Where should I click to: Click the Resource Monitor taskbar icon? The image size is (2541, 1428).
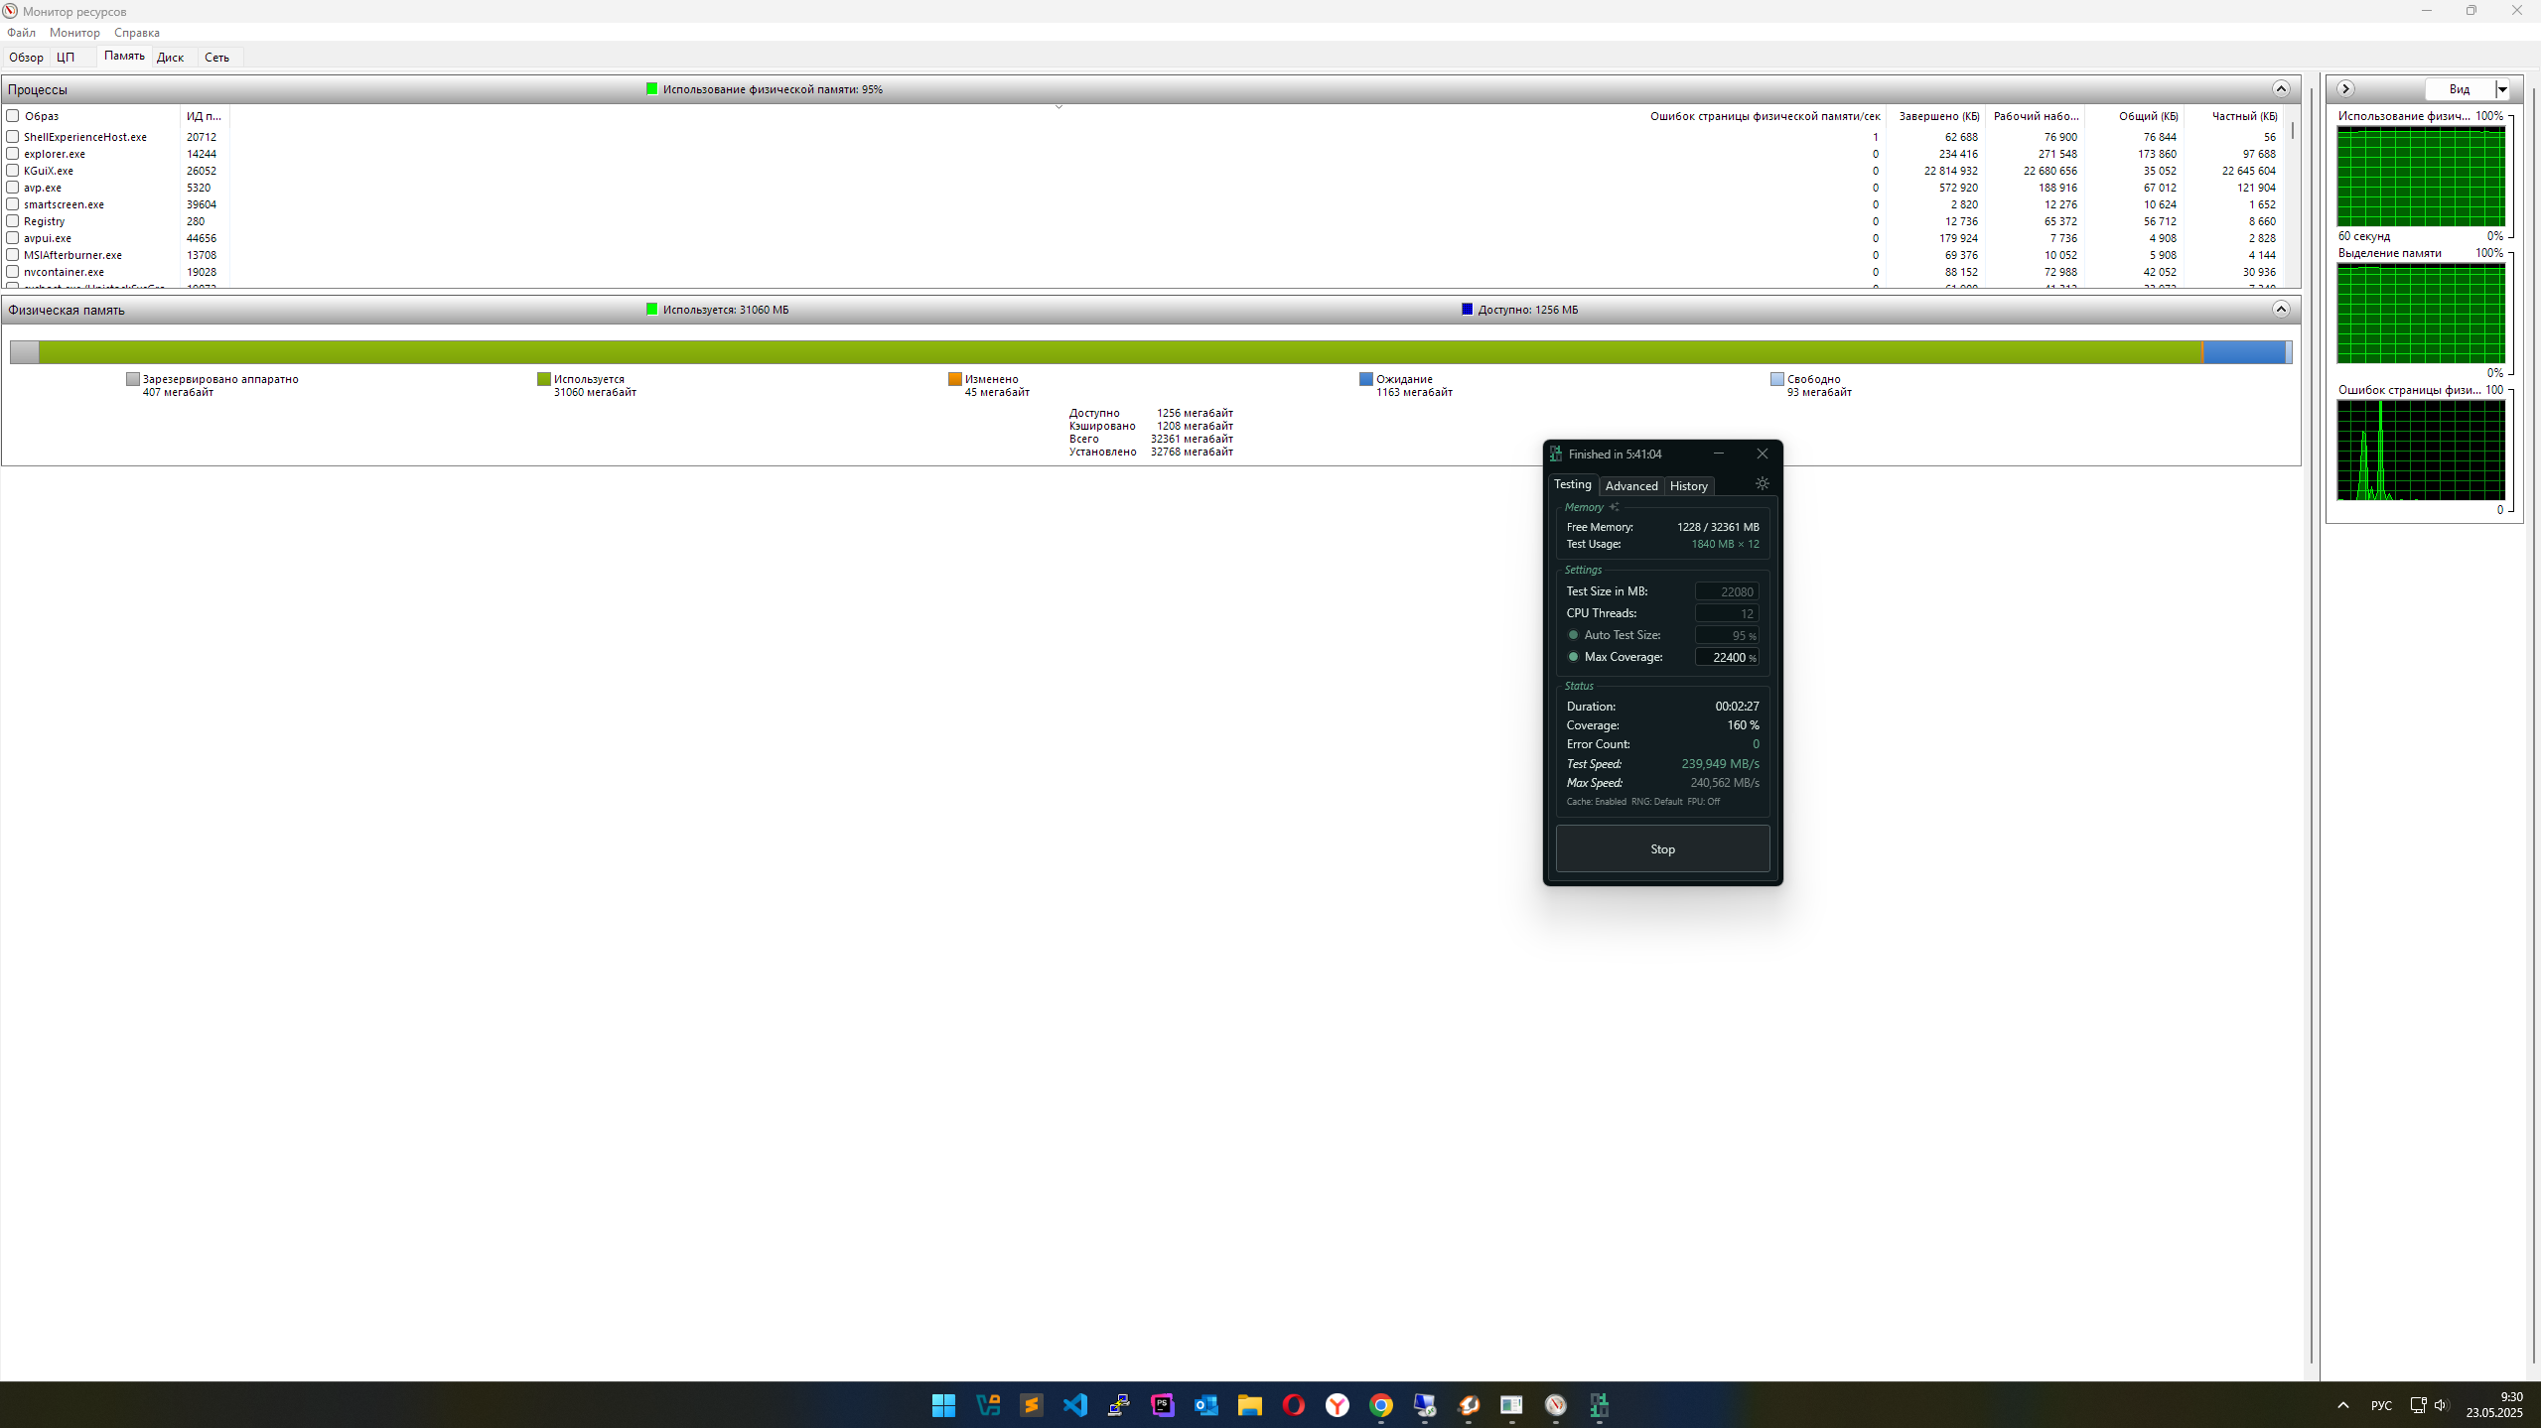1555,1405
